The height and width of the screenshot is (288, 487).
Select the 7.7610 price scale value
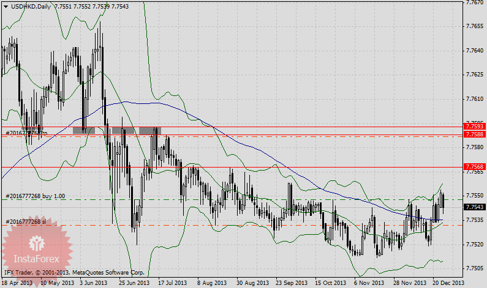[475, 99]
